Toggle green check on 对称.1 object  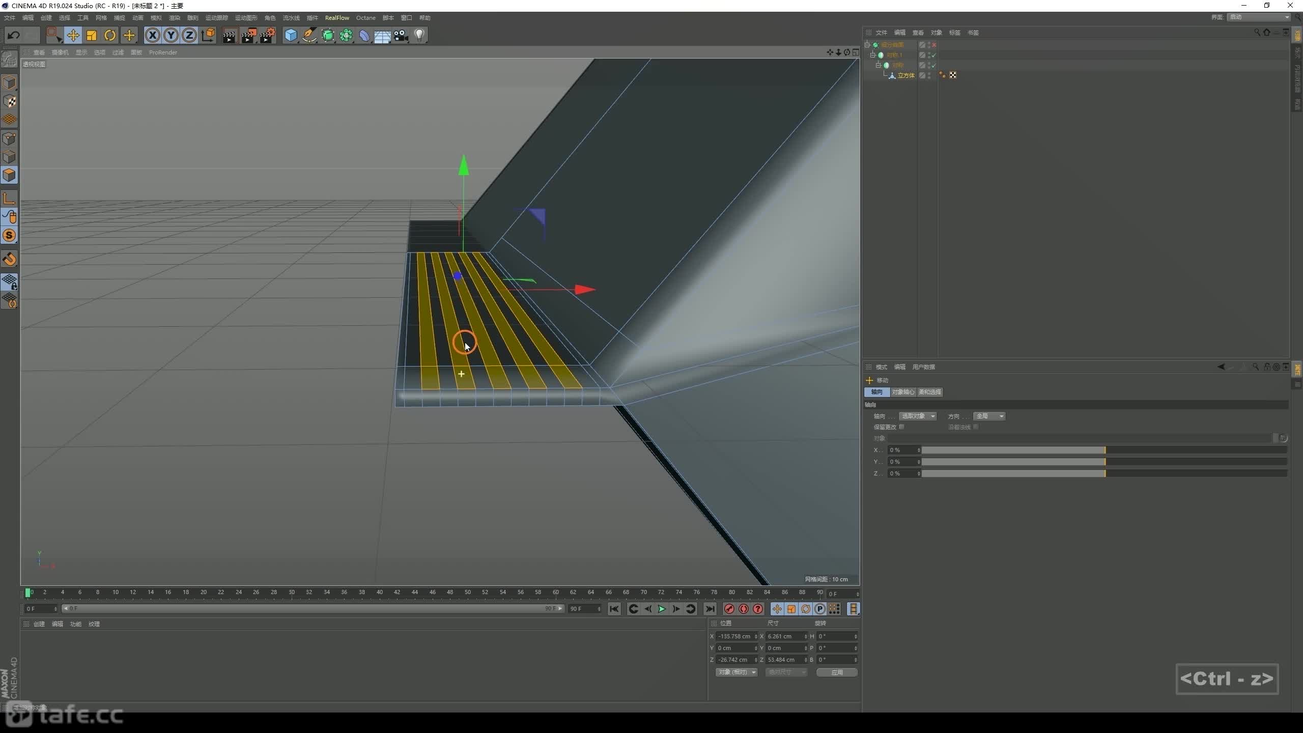(934, 55)
